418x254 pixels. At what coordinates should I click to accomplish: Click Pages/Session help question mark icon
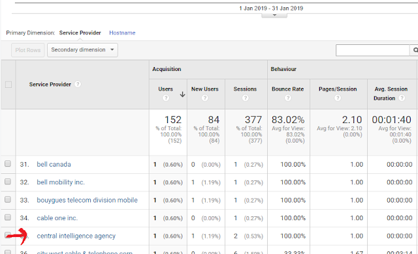click(338, 98)
